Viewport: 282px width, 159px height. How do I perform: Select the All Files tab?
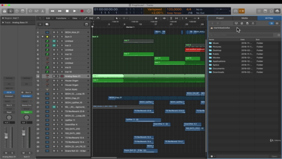269,18
